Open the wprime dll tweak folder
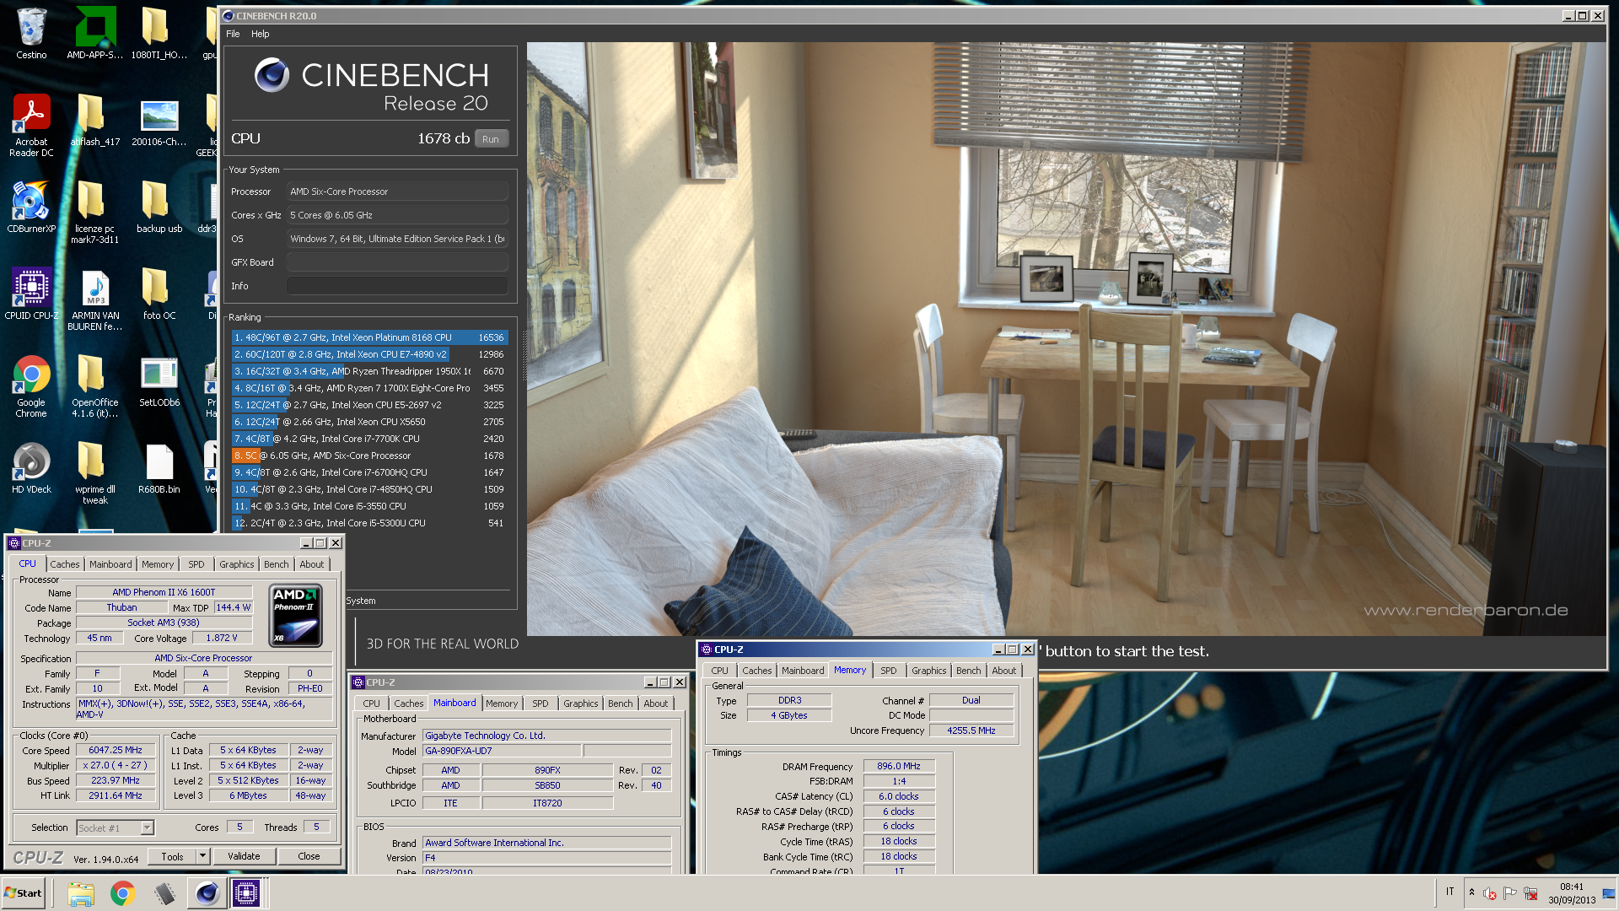Image resolution: width=1619 pixels, height=911 pixels. pyautogui.click(x=95, y=473)
